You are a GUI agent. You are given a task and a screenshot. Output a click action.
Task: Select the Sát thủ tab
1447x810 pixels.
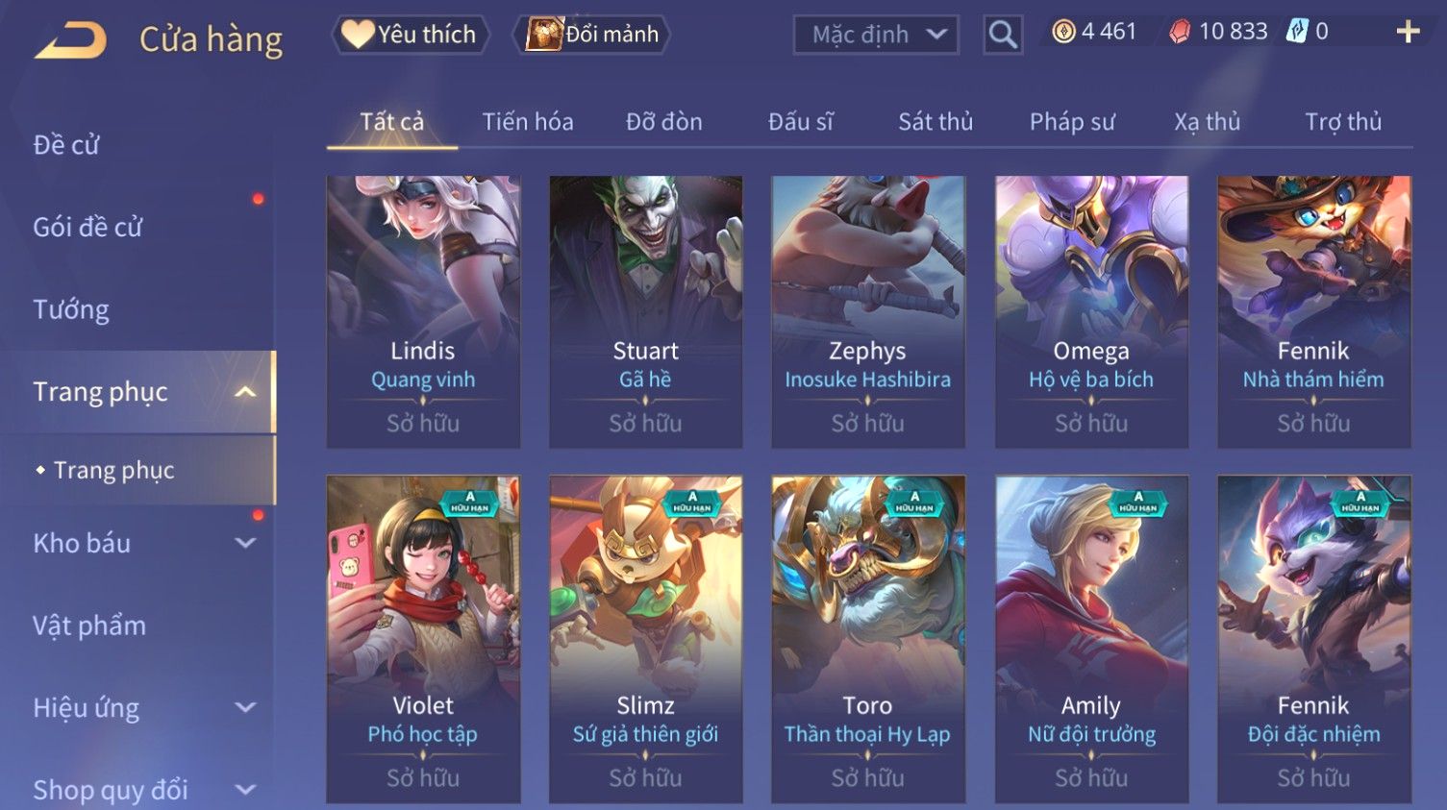point(936,122)
